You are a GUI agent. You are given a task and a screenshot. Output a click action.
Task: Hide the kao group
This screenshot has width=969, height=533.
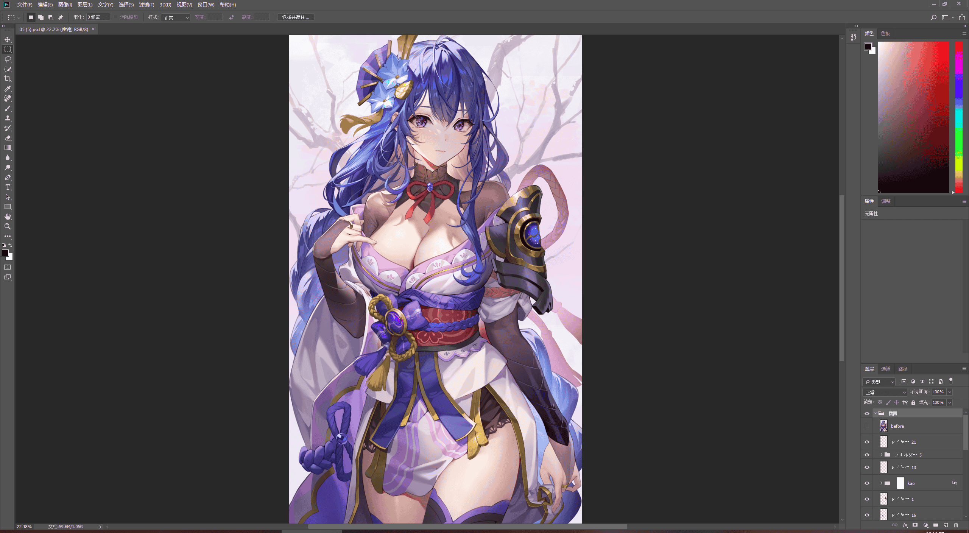(x=867, y=483)
